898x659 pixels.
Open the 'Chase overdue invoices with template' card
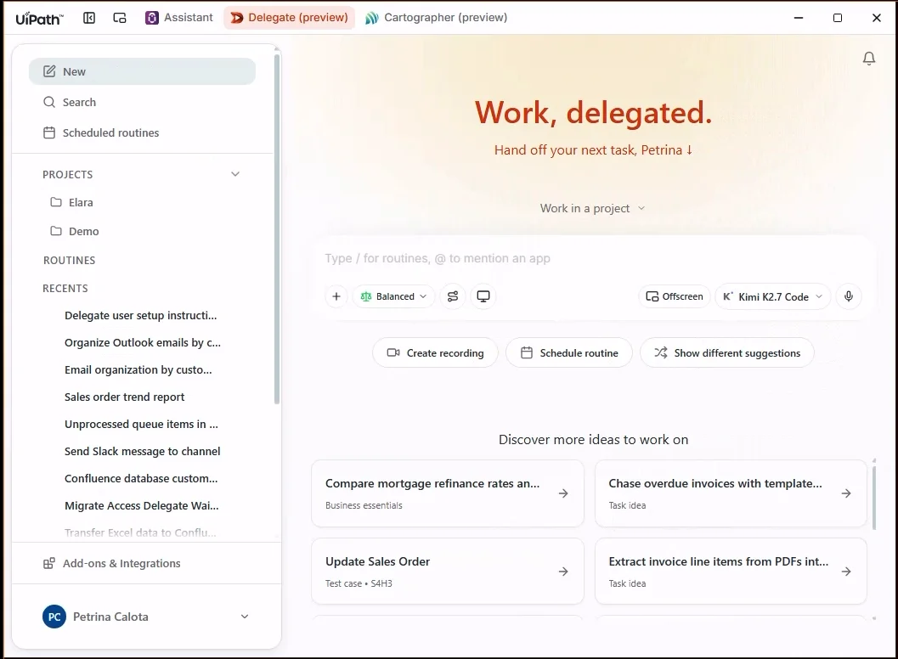pyautogui.click(x=731, y=493)
